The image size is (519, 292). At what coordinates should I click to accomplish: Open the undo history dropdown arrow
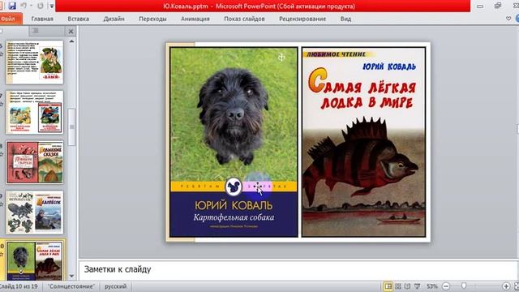[x=31, y=6]
